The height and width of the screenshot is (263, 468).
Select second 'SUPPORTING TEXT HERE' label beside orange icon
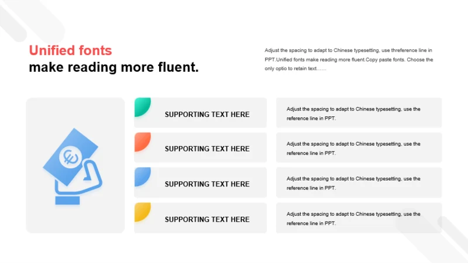(x=207, y=149)
